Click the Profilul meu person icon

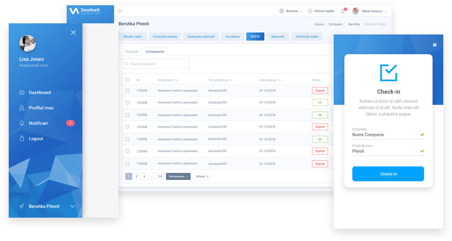[22, 108]
